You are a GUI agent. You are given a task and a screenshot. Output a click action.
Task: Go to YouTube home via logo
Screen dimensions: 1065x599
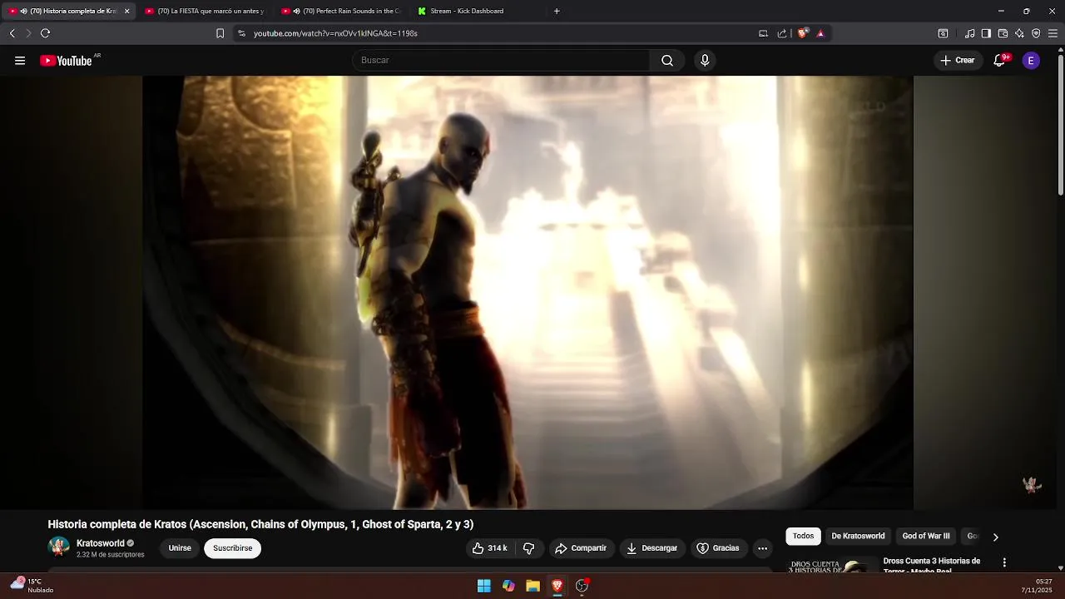[66, 61]
